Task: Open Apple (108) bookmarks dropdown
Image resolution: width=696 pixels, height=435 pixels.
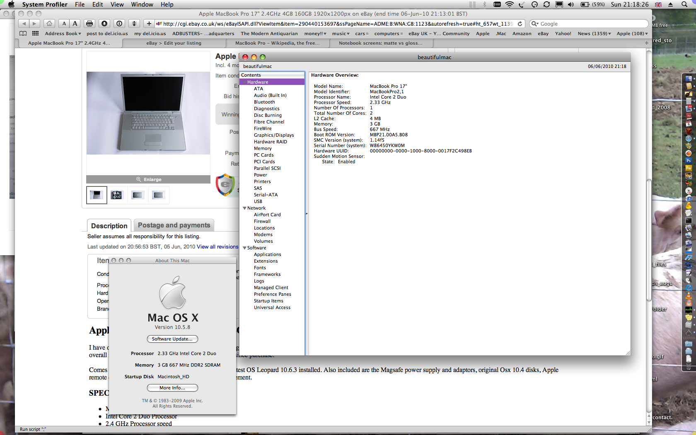Action: (632, 34)
